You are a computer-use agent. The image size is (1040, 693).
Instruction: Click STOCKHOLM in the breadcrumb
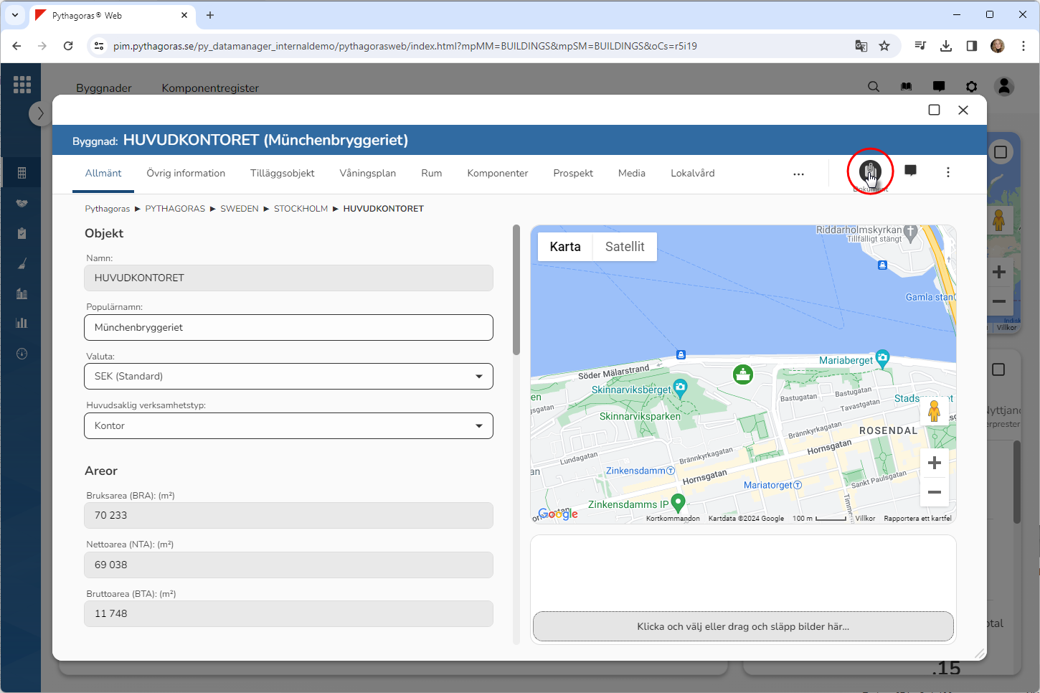click(x=301, y=209)
